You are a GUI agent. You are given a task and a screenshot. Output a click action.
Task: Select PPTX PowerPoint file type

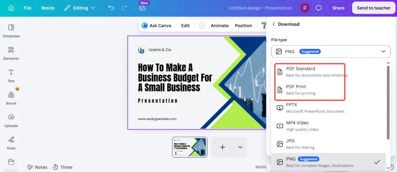(328, 108)
